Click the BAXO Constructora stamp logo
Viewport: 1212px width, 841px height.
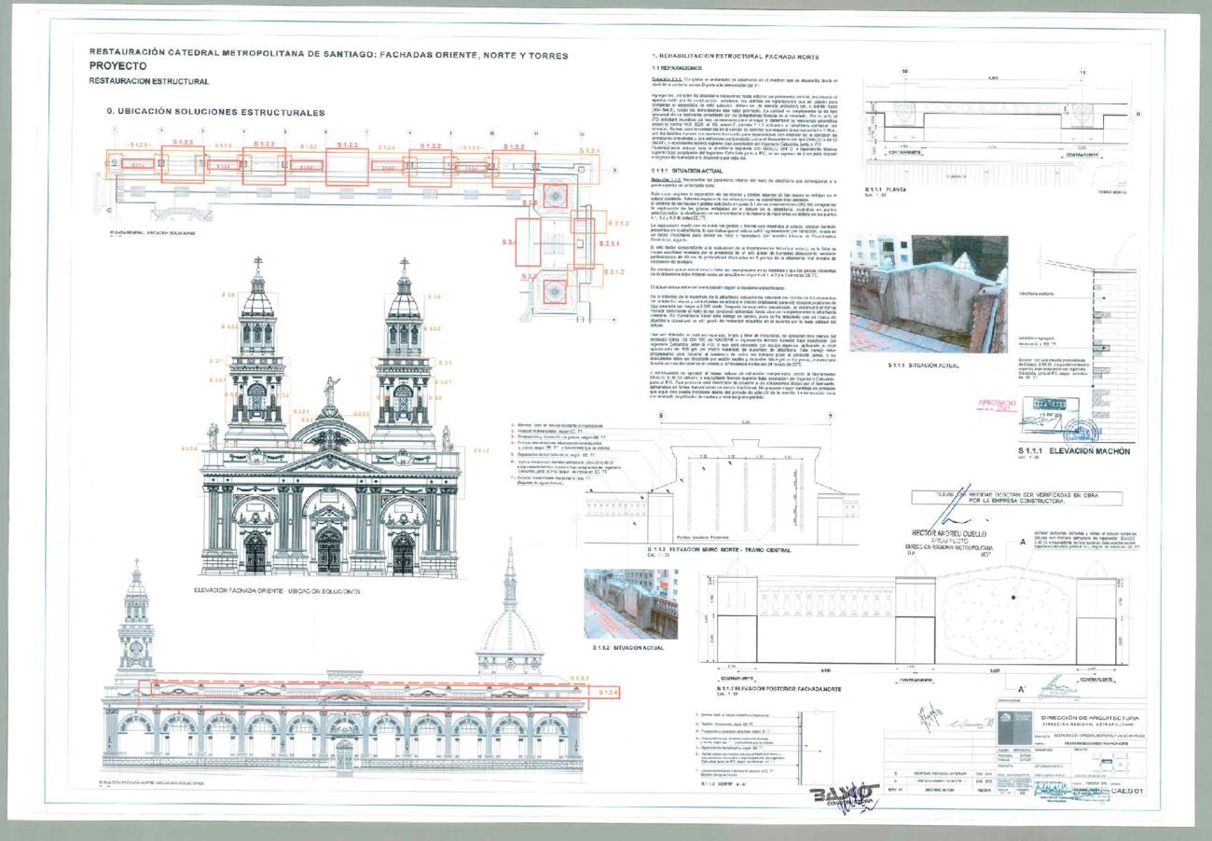(845, 797)
